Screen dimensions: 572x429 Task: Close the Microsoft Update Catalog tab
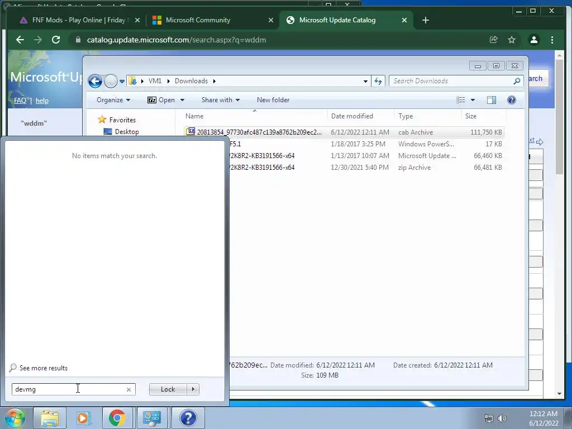404,20
